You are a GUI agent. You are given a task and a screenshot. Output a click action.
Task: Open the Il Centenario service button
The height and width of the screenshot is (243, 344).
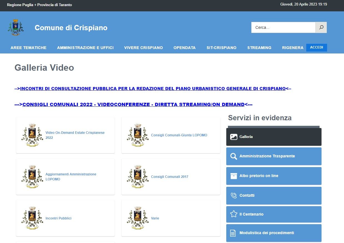tap(274, 214)
